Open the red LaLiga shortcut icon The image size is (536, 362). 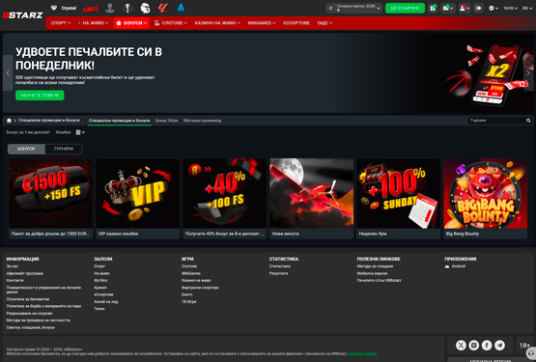click(162, 8)
